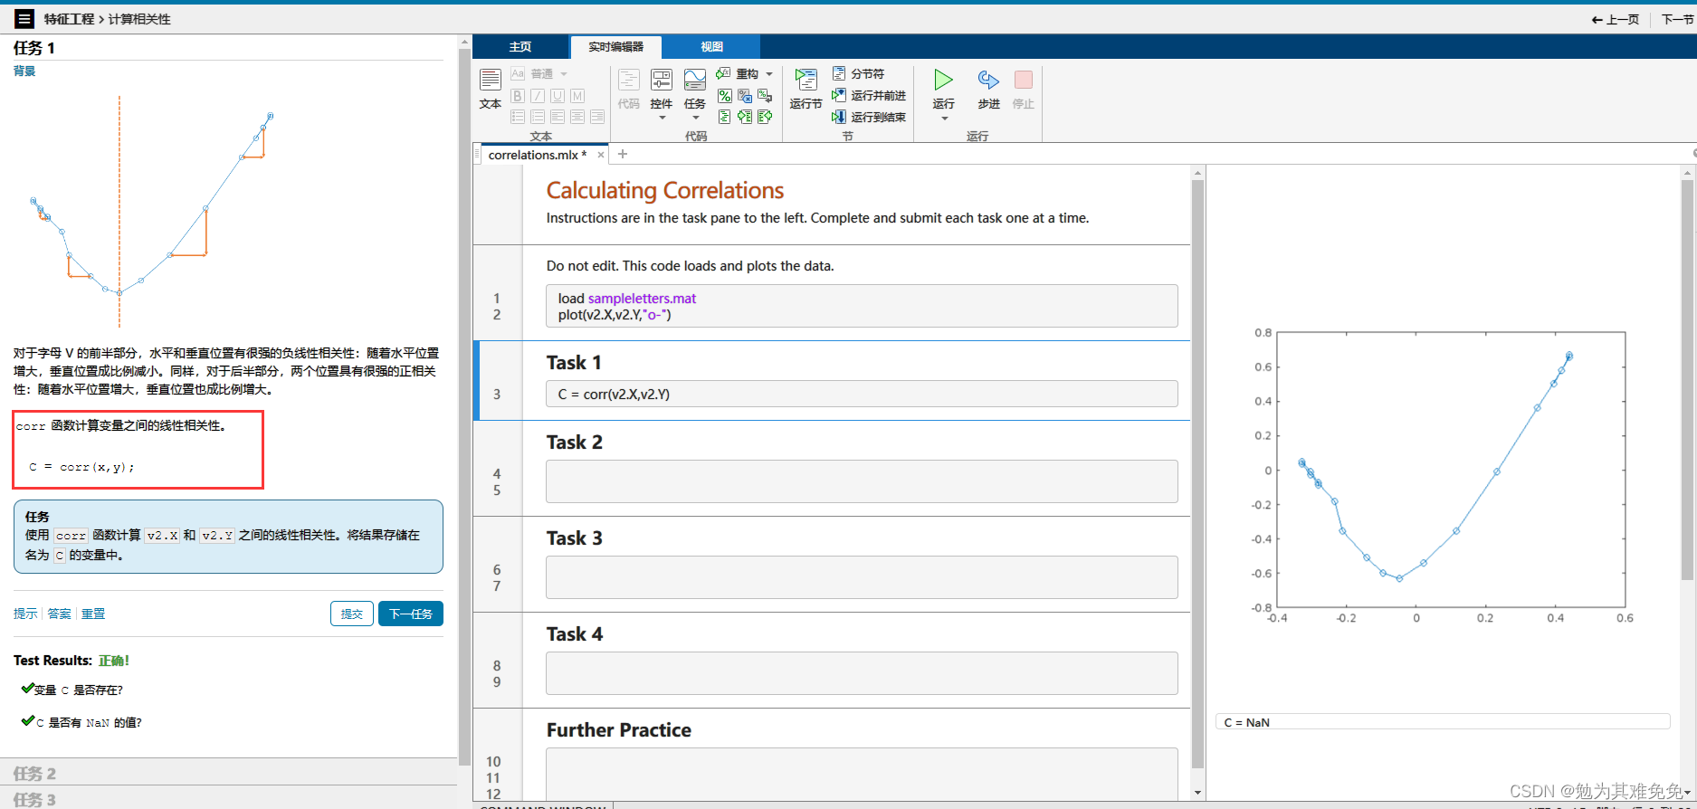Open the 提示 (Hint) link
Screen dimensions: 1697x809
pyautogui.click(x=25, y=614)
